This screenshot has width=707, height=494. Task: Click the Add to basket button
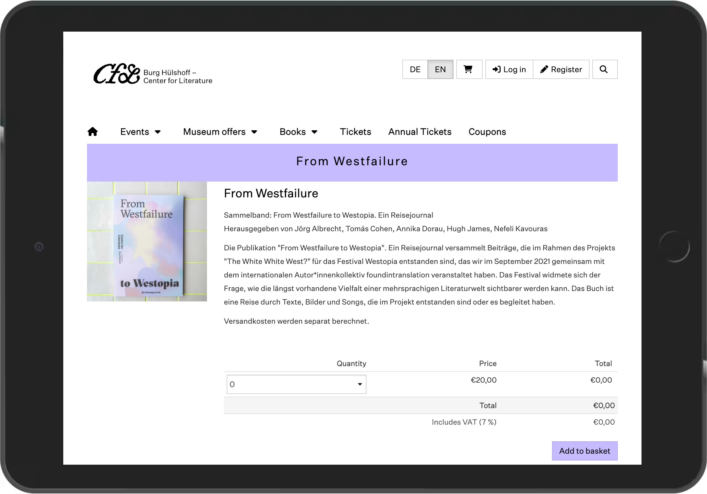point(584,451)
